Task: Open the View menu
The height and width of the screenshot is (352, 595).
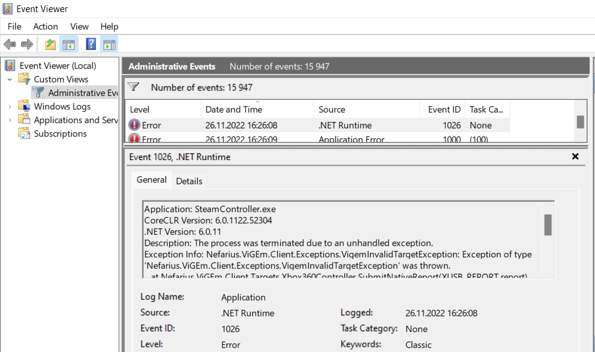Action: (79, 27)
